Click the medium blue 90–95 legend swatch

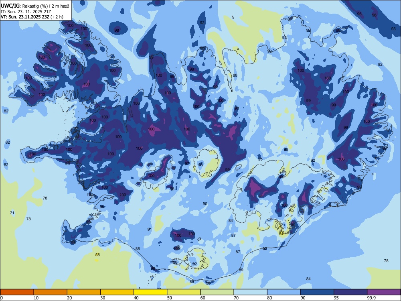pyautogui.click(x=317, y=292)
